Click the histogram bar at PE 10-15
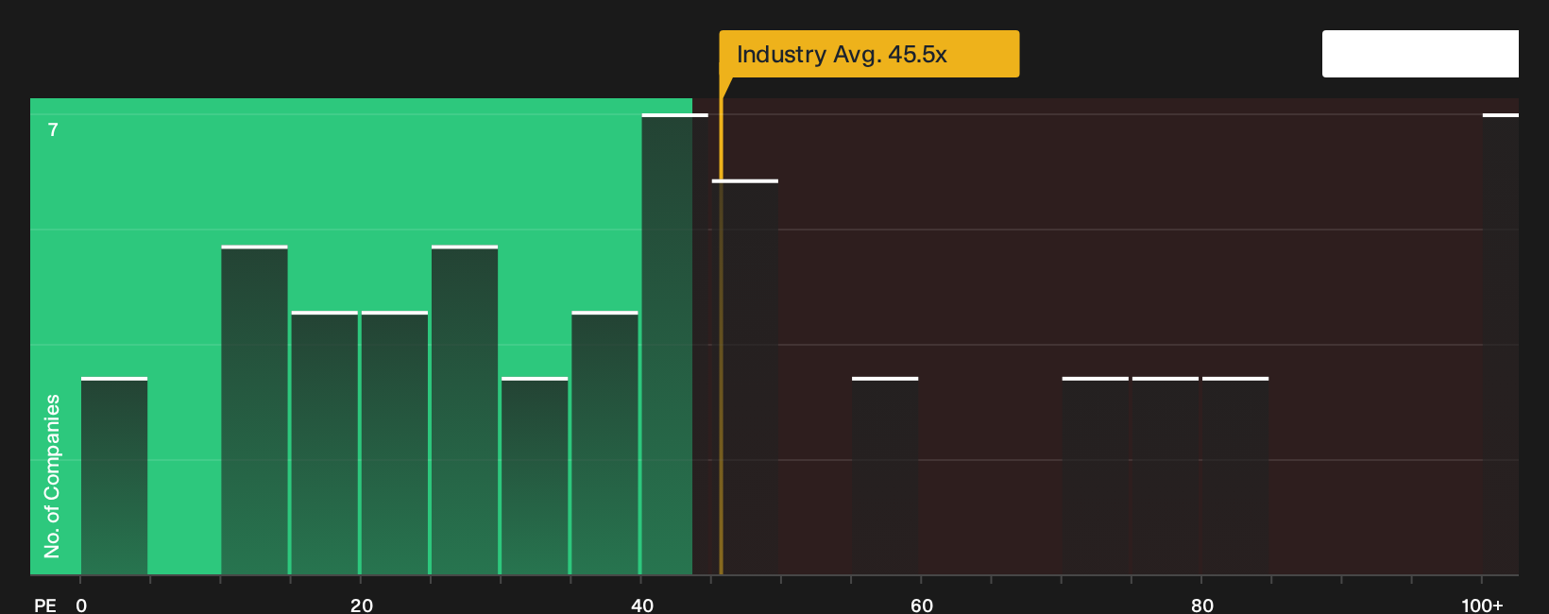The height and width of the screenshot is (614, 1549). (254, 410)
